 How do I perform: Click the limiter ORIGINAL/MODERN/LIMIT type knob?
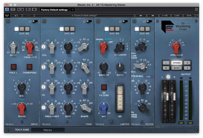[x=104, y=47]
